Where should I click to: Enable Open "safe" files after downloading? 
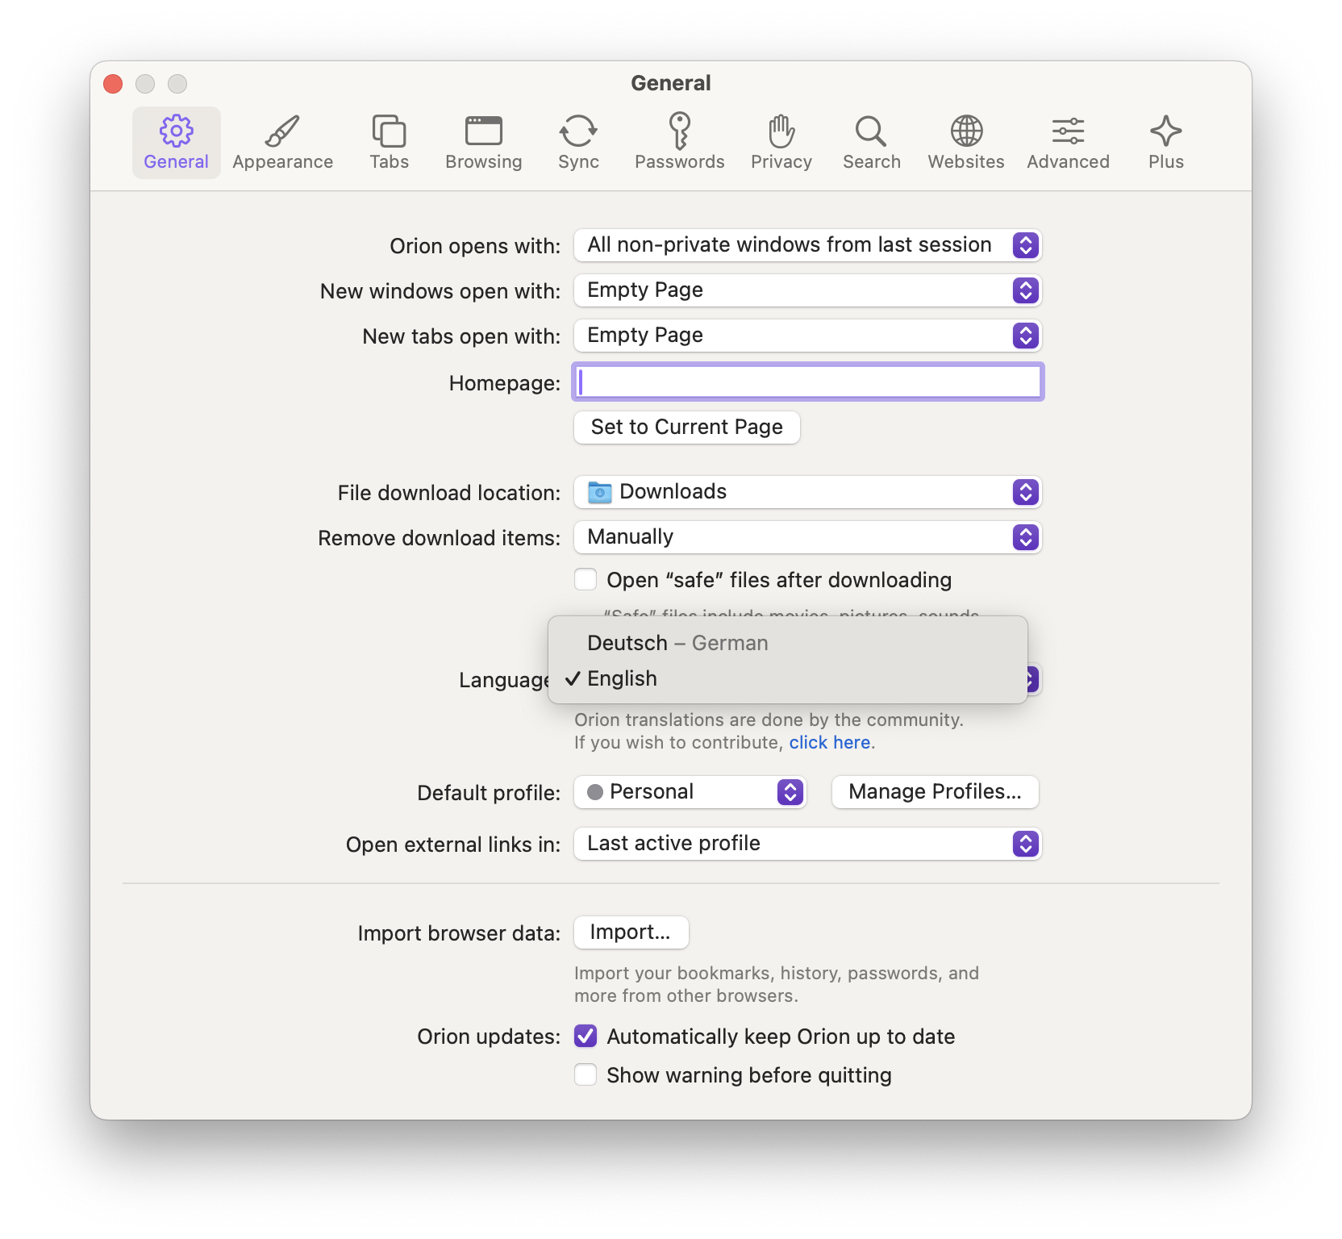(586, 580)
